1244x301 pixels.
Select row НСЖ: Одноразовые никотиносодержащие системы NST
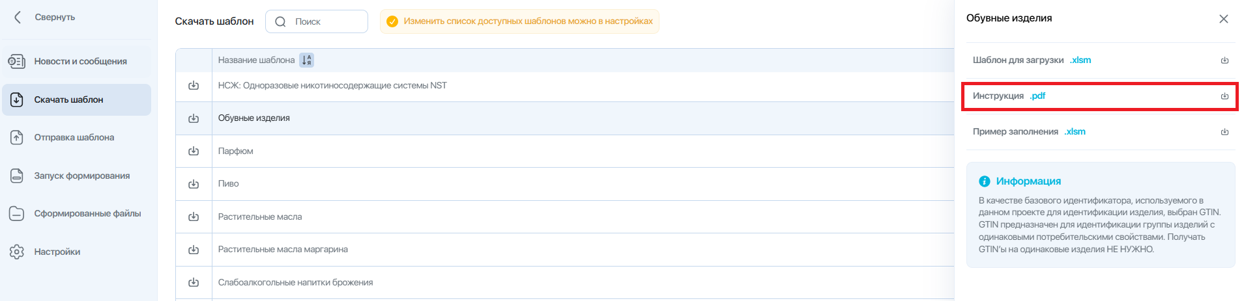[x=564, y=86]
